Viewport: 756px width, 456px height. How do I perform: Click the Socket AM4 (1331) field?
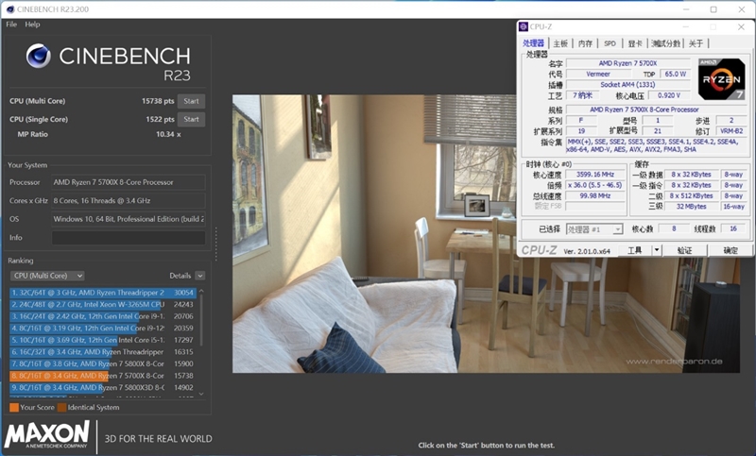[x=627, y=85]
